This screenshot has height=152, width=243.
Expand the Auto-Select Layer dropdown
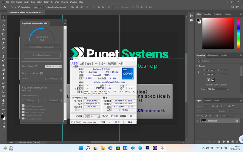pos(38,7)
